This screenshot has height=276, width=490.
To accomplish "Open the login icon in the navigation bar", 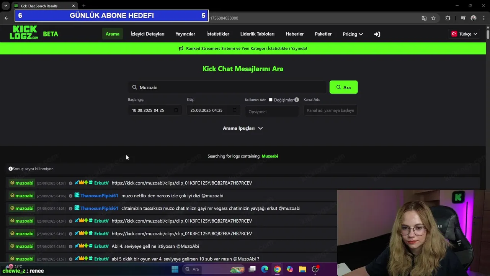I will [377, 34].
